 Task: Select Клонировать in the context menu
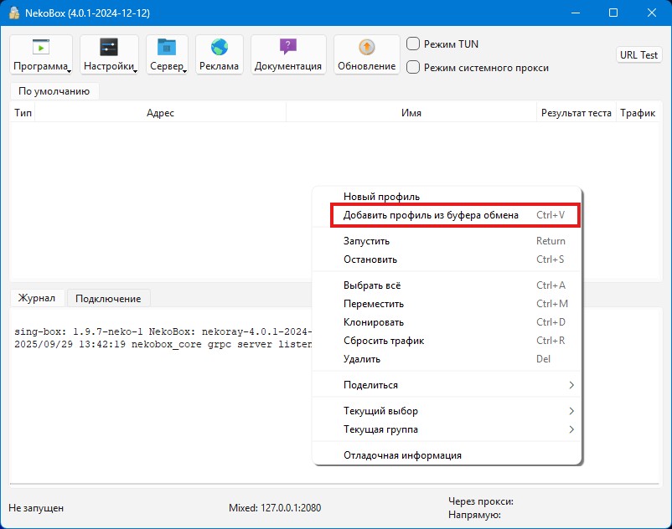pyautogui.click(x=374, y=322)
